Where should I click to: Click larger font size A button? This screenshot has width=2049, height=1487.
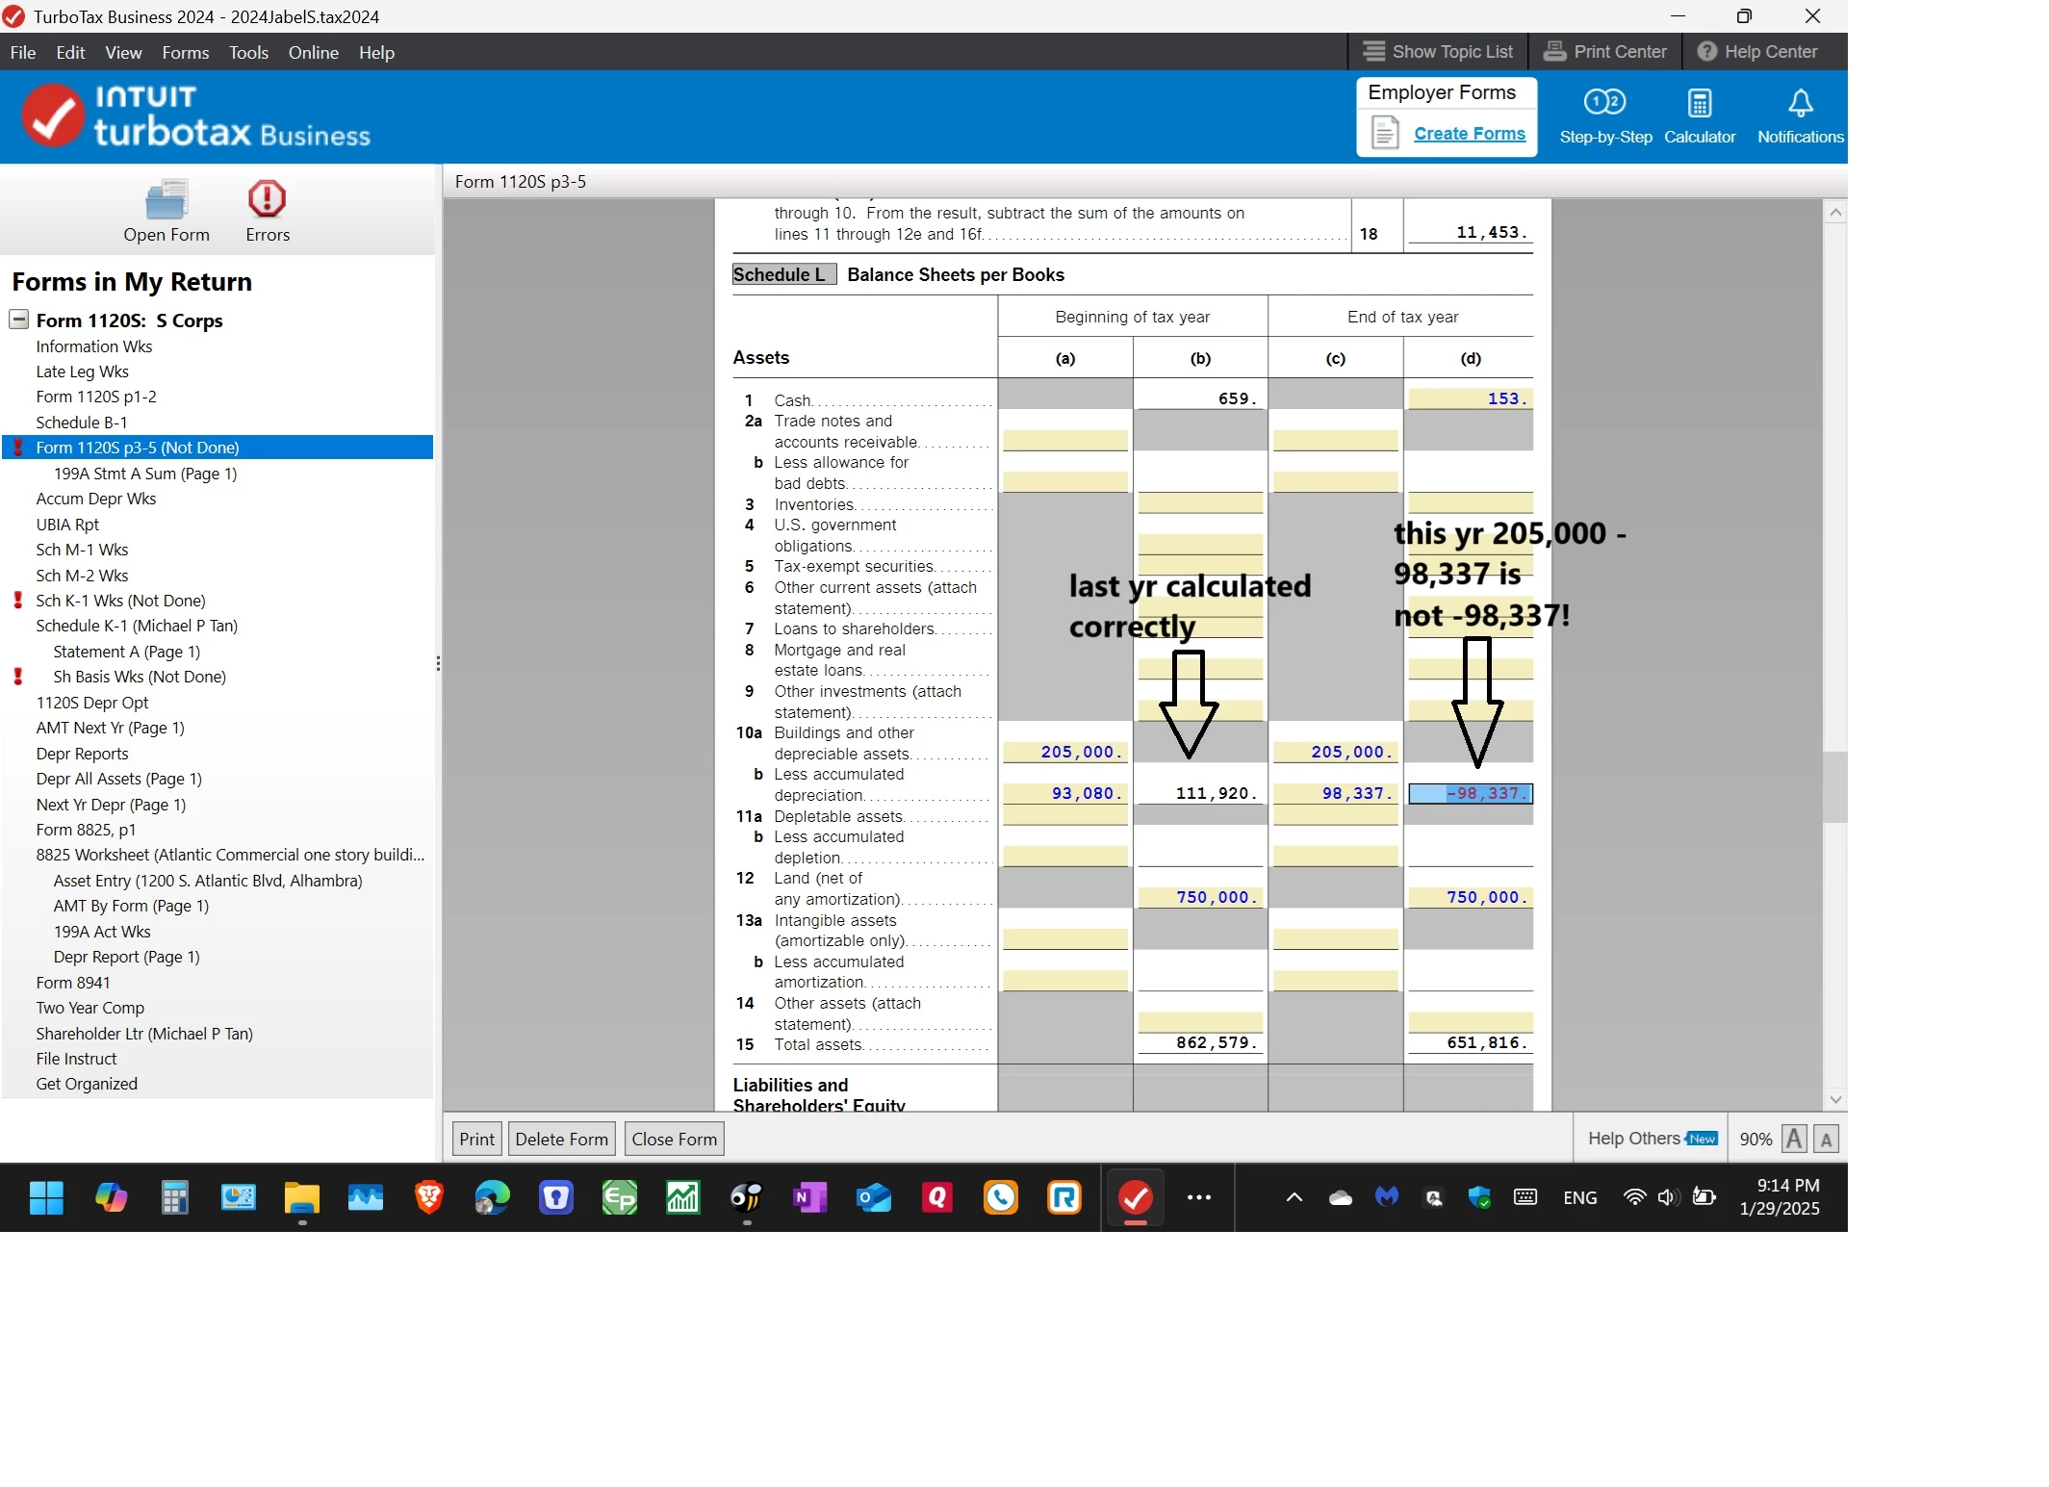[x=1793, y=1139]
